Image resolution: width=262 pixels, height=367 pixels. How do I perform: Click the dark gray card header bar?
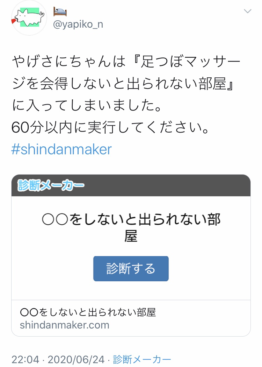[x=131, y=185]
